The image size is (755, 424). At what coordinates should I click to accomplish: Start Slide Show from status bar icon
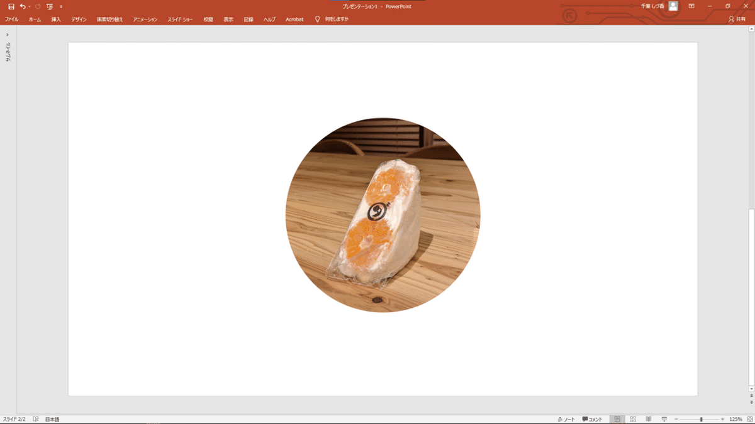tap(664, 419)
